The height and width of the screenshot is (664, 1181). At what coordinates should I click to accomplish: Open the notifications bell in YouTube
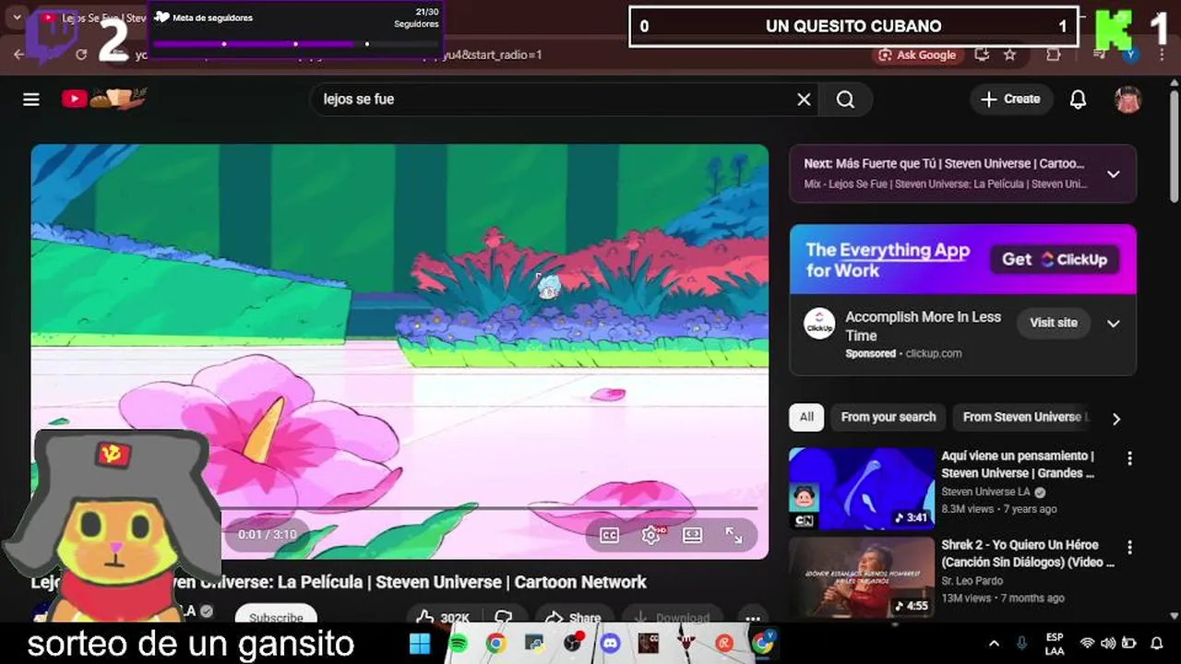[x=1078, y=100]
